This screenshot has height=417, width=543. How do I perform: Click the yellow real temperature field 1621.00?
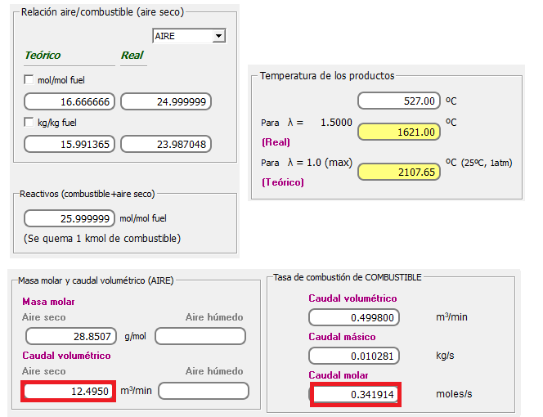(399, 132)
